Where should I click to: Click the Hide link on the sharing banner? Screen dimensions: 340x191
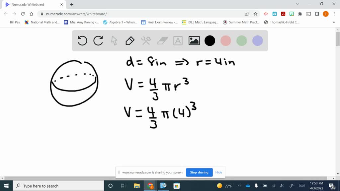pos(218,172)
